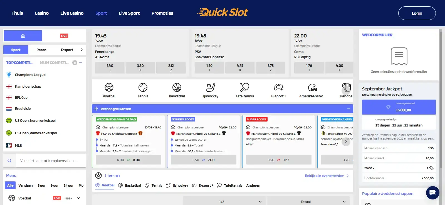Open Live Casino page
Screen dimensions: 445x205
pos(72,13)
